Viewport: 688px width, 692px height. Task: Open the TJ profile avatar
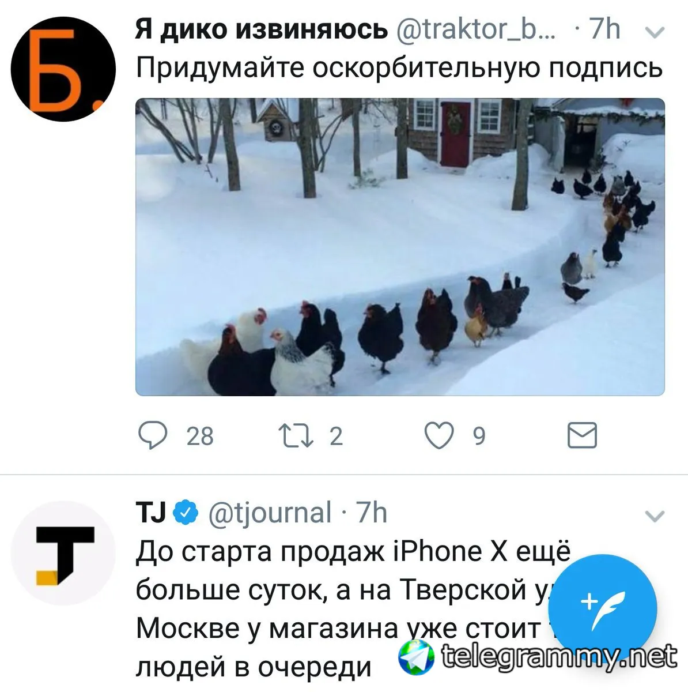click(63, 552)
